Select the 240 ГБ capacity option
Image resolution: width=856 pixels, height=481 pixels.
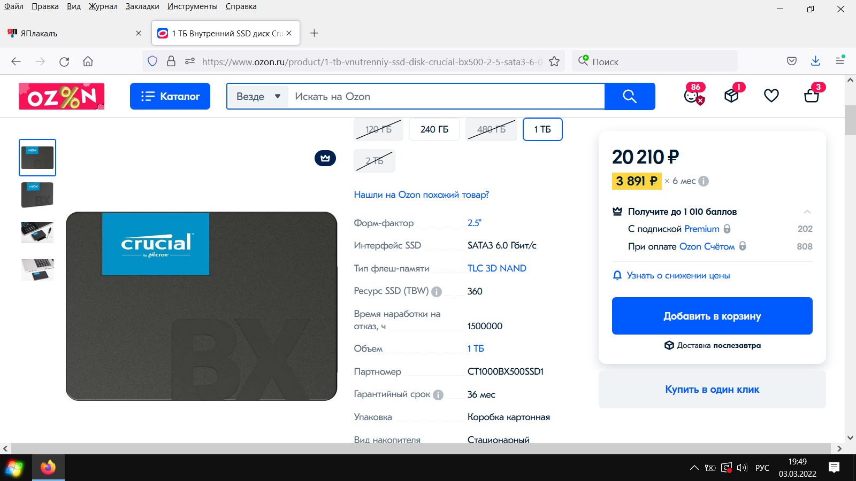[434, 129]
